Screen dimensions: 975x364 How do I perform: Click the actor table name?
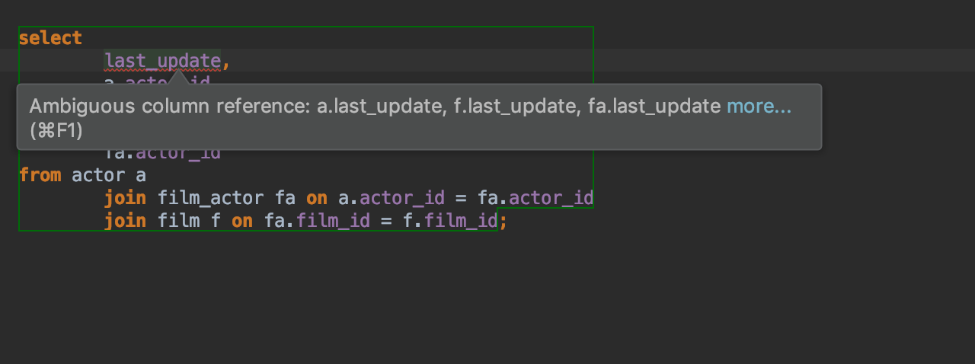pos(97,175)
